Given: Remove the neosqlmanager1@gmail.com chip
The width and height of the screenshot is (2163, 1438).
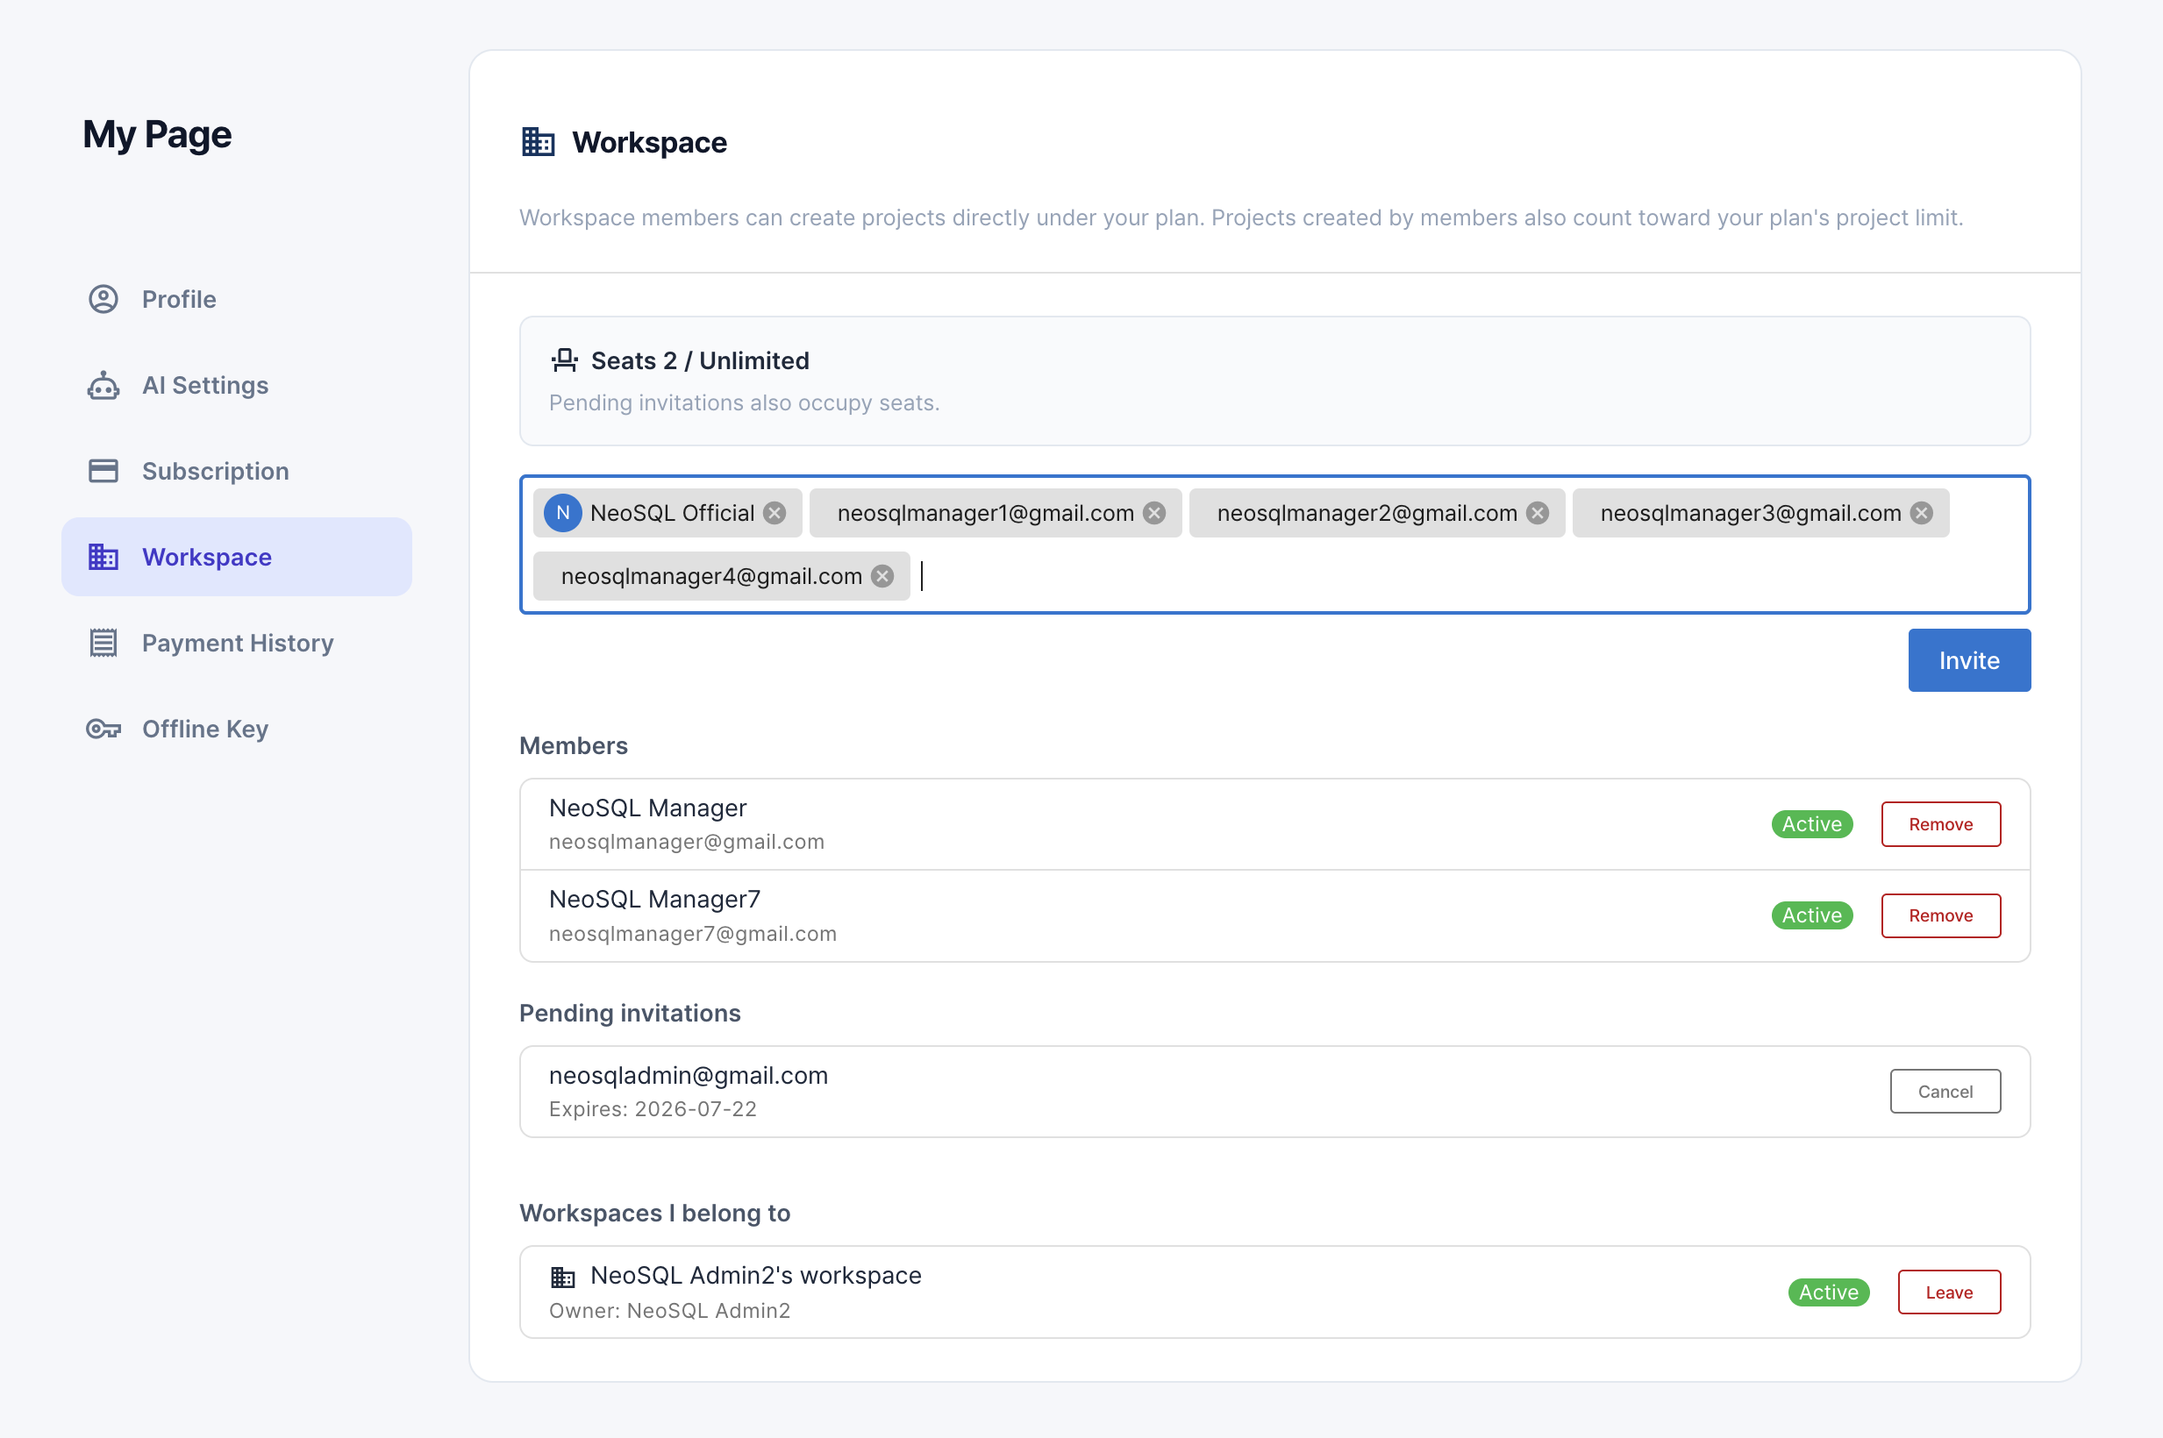Looking at the screenshot, I should (x=1155, y=513).
